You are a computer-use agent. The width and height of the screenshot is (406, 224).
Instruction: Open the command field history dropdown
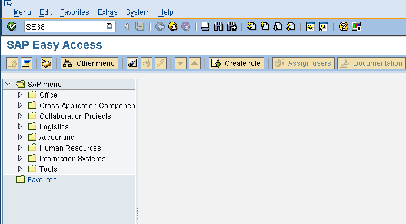tap(109, 26)
